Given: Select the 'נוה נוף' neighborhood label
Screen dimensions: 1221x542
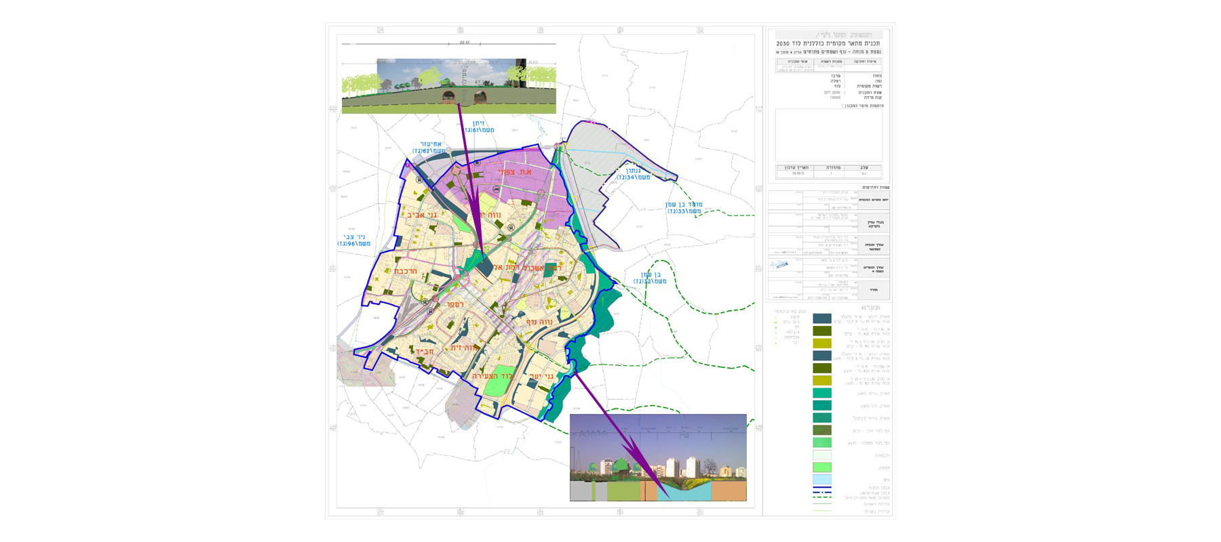Looking at the screenshot, I should [x=541, y=322].
